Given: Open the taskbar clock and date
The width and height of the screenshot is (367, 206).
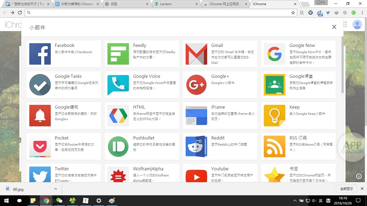Looking at the screenshot, I should click(x=343, y=201).
